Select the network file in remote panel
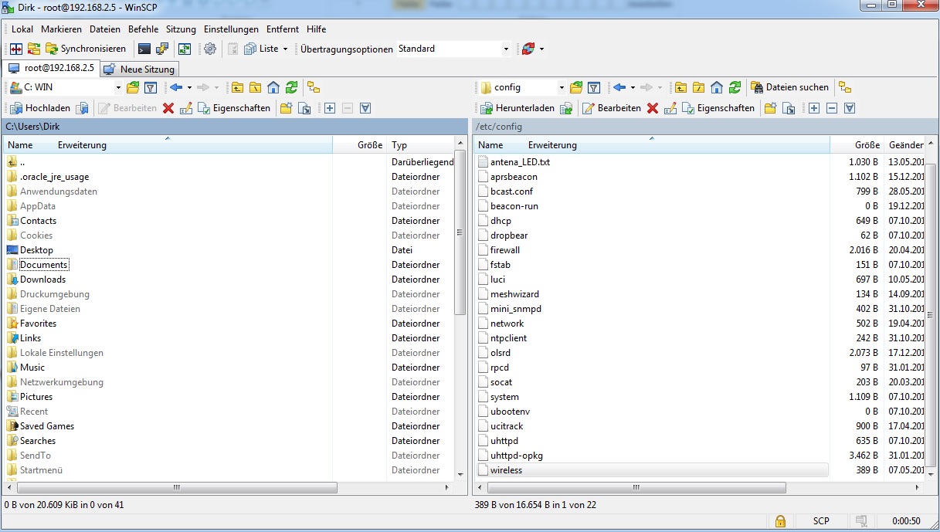Viewport: 940px width, 532px height. tap(507, 324)
